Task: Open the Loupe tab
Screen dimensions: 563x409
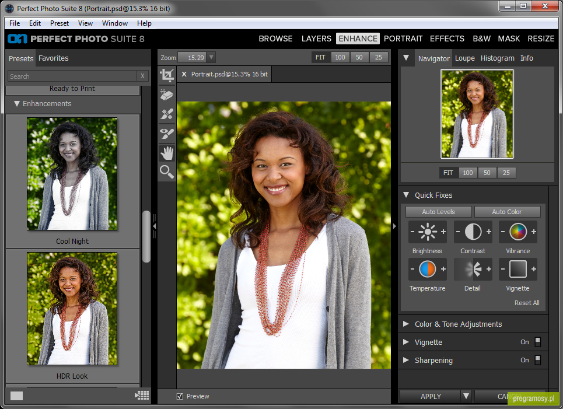Action: [464, 58]
